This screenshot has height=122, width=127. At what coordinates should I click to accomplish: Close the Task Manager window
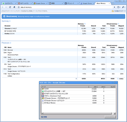point(115,82)
